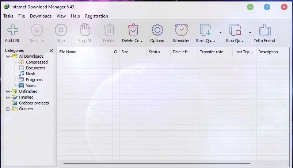Maximize window with blue plus button
Screen dimensions: 293x168
(267, 7)
